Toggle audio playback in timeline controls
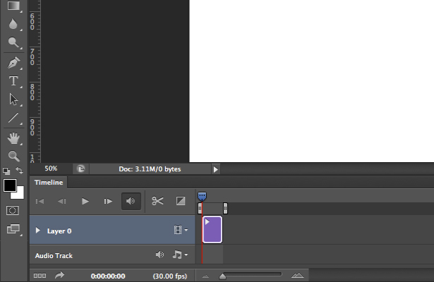The height and width of the screenshot is (282, 434). coord(131,201)
